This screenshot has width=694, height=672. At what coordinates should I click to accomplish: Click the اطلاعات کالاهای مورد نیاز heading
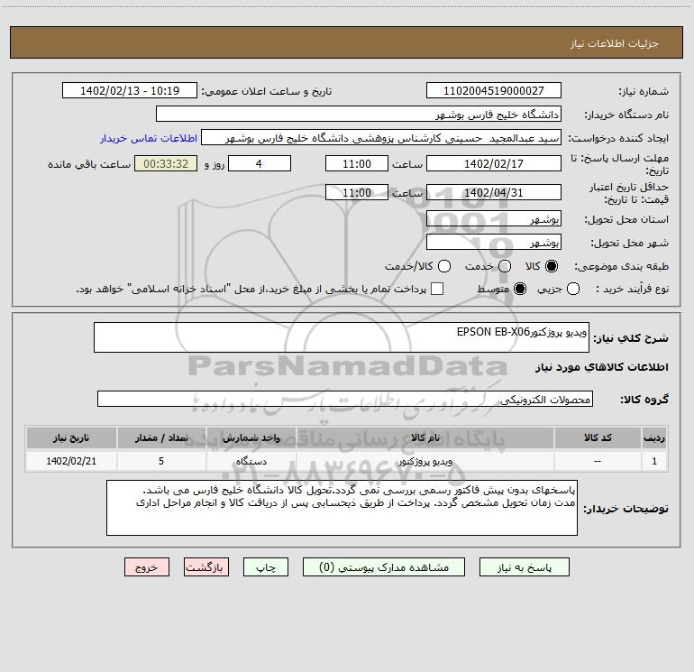pos(602,367)
